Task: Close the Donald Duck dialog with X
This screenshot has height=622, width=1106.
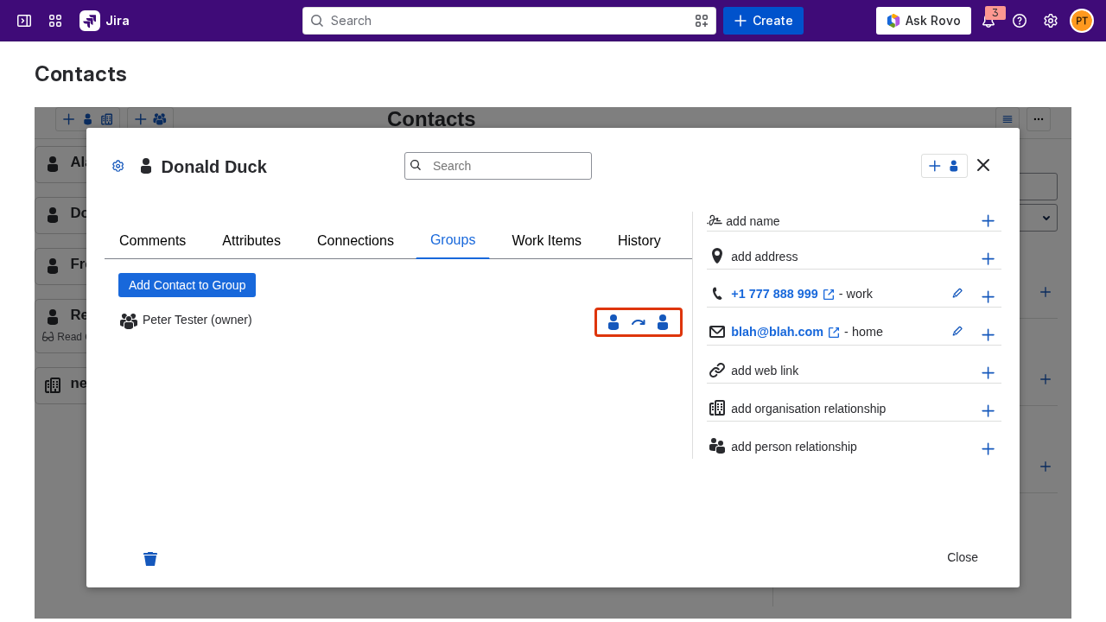Action: (x=983, y=165)
